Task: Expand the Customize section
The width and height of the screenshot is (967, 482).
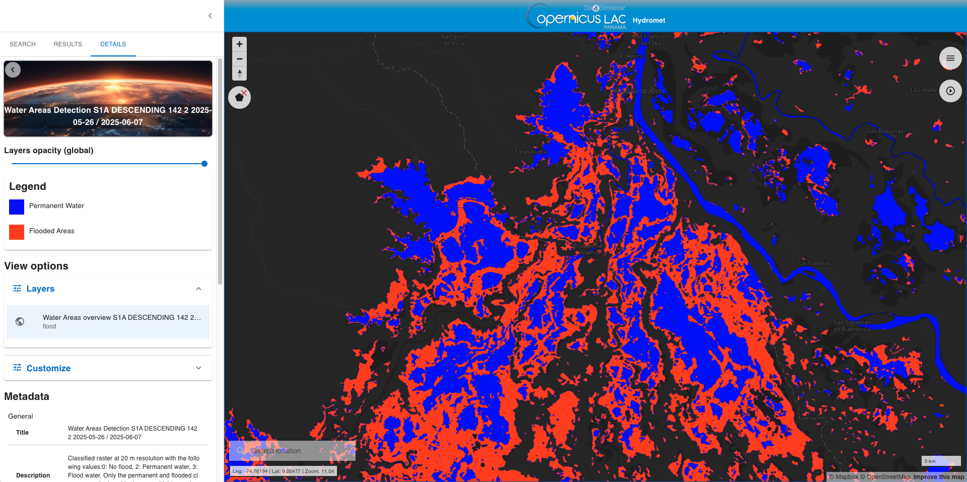Action: click(198, 368)
